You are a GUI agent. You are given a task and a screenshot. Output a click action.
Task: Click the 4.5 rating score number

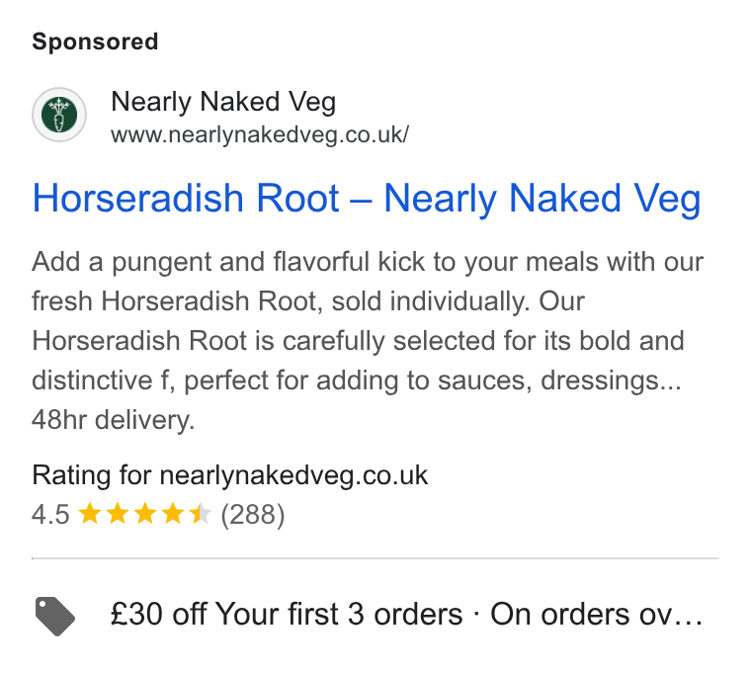point(50,515)
